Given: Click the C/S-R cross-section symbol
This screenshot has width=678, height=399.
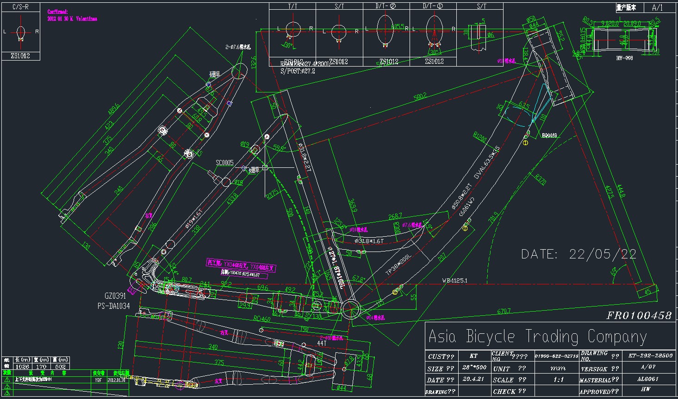Looking at the screenshot, I should tap(21, 32).
